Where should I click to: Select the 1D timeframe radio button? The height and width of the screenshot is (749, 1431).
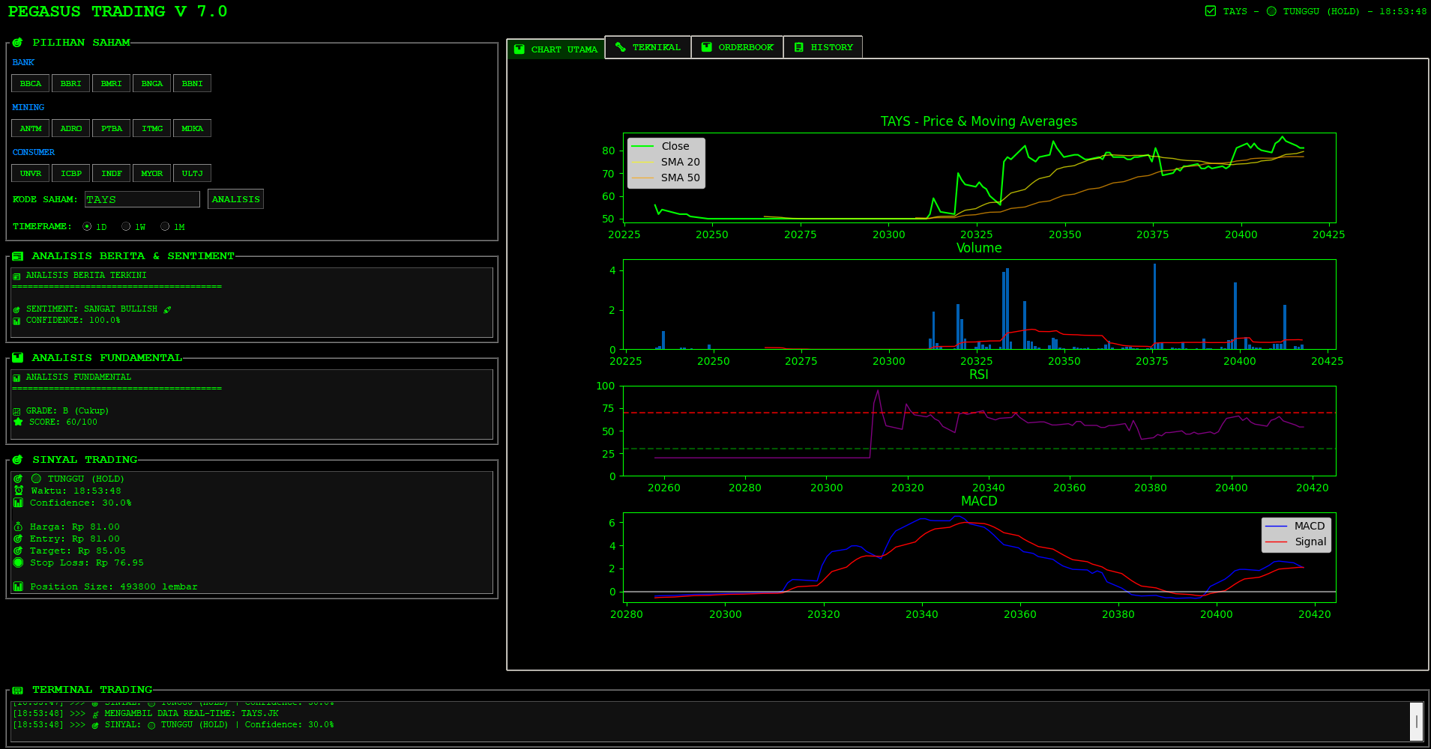[88, 226]
